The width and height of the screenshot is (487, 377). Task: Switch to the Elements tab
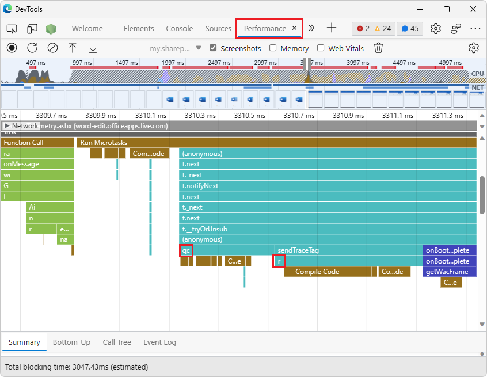(139, 29)
